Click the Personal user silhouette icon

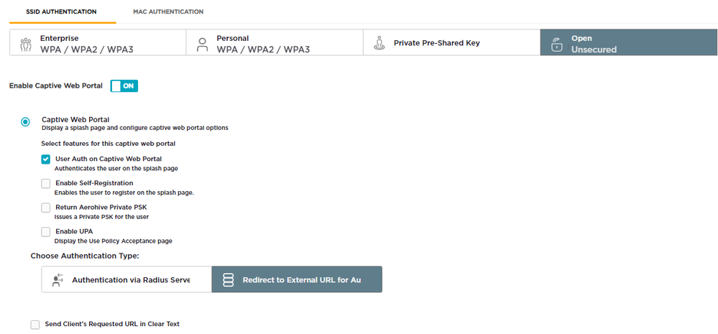[203, 43]
